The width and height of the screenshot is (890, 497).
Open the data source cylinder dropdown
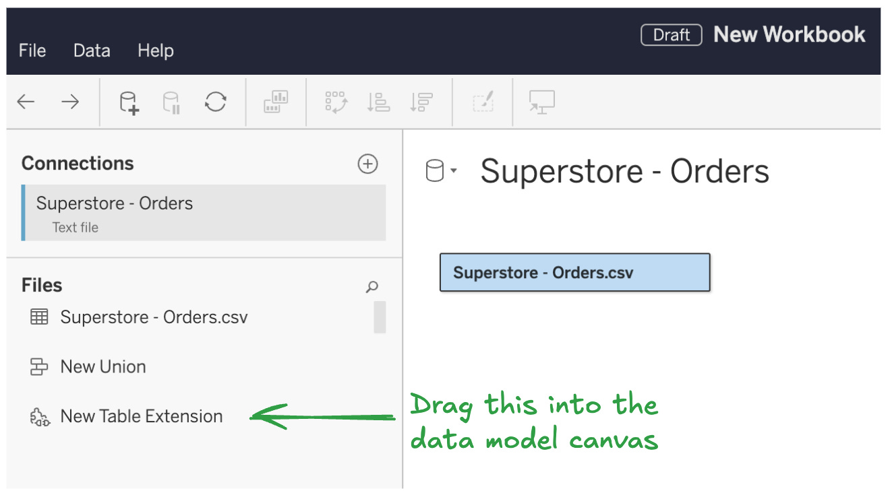442,171
